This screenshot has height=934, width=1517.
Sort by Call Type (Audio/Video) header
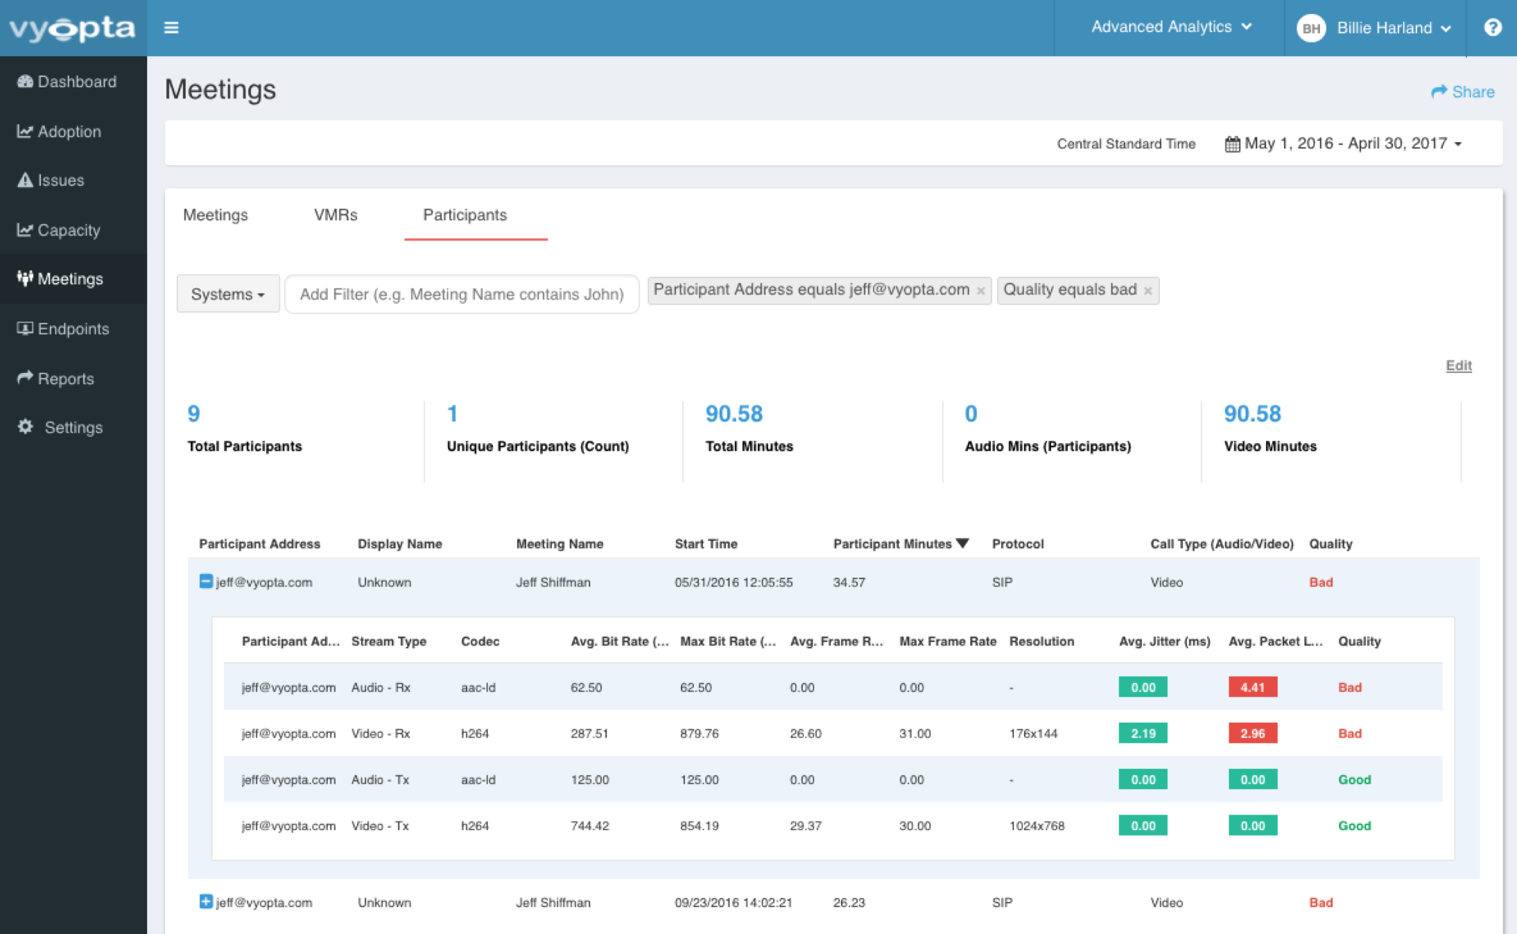tap(1222, 544)
